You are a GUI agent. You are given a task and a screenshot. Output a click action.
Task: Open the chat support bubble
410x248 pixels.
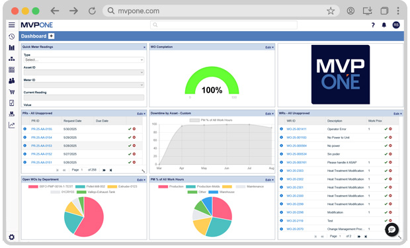[x=391, y=229]
